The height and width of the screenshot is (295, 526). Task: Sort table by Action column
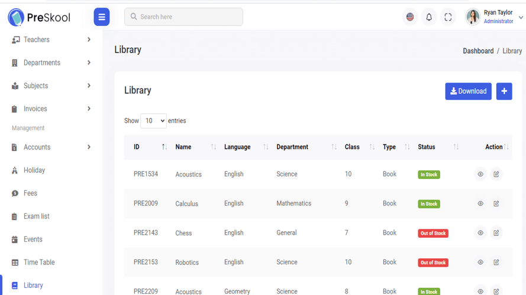[506, 147]
